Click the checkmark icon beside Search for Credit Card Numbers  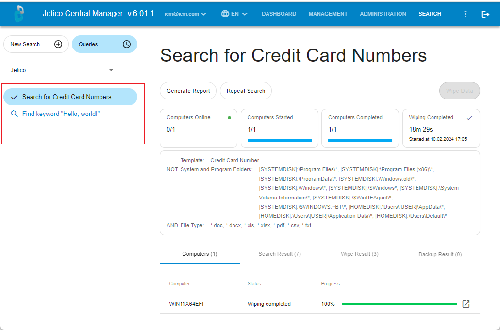pyautogui.click(x=15, y=97)
